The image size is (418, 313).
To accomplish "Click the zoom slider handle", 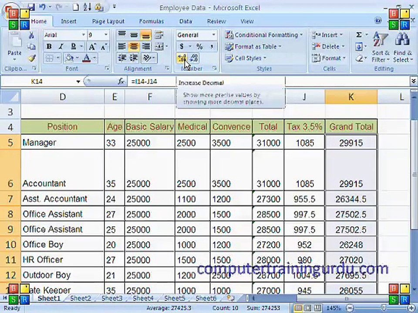I will pos(383,308).
